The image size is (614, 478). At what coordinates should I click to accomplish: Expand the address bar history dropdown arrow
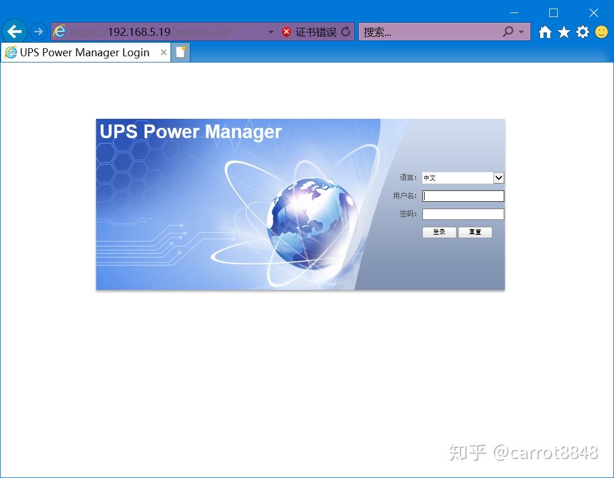271,32
